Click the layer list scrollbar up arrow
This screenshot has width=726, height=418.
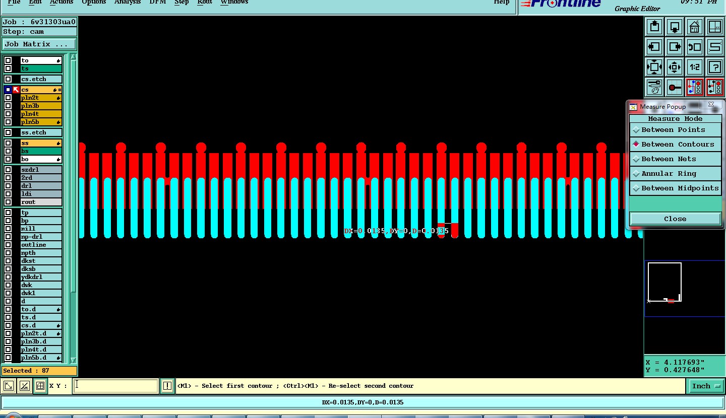(73, 57)
